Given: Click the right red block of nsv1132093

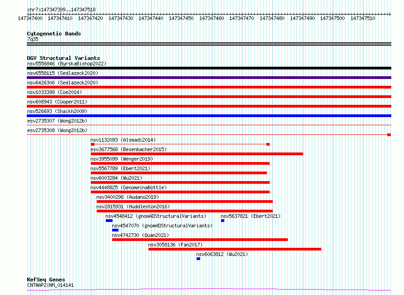Looking at the screenshot, I should pyautogui.click(x=268, y=144).
